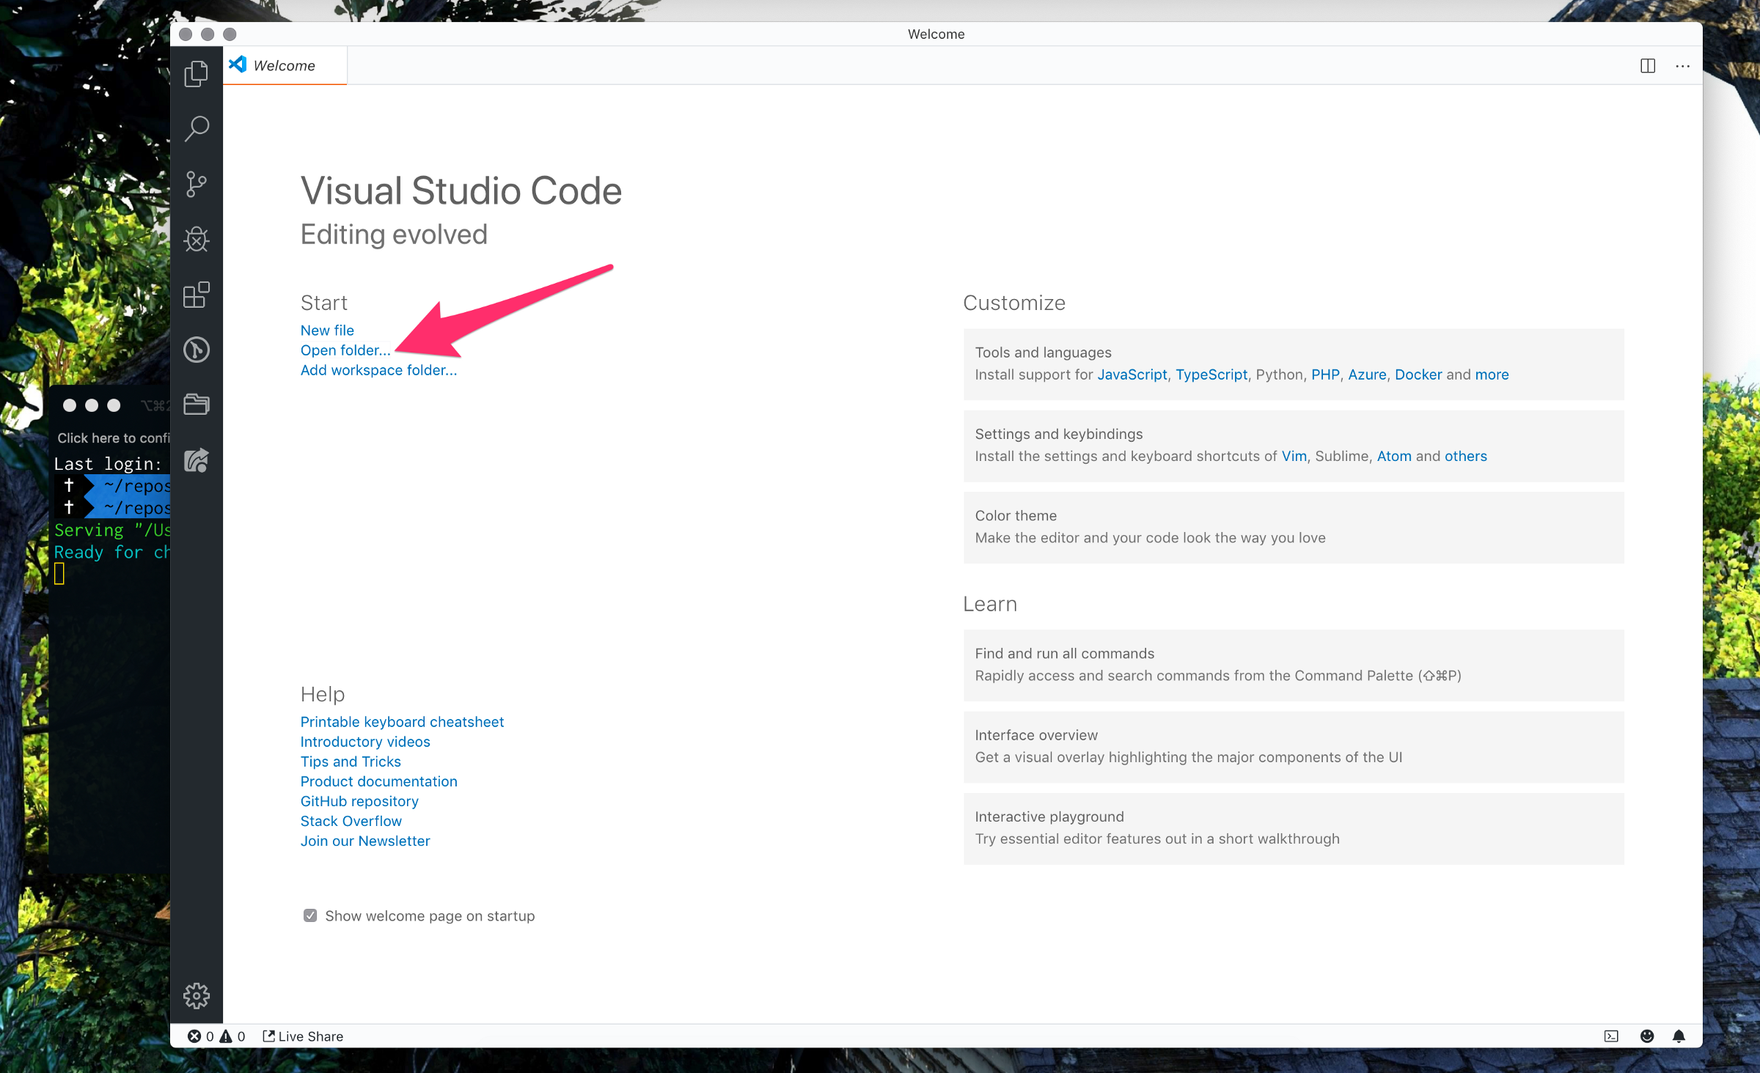Open the Extensions view
The width and height of the screenshot is (1760, 1073).
pos(196,295)
